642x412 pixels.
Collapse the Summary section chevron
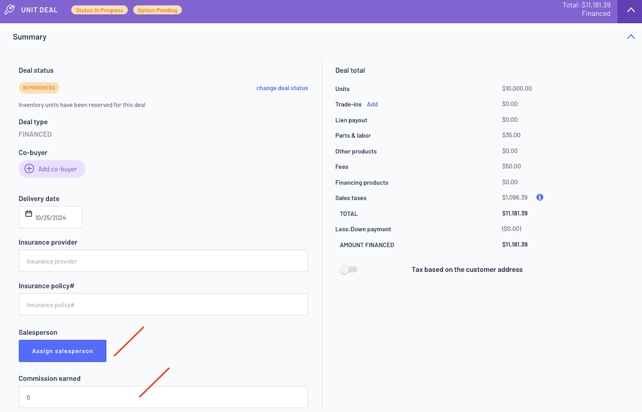tap(630, 37)
